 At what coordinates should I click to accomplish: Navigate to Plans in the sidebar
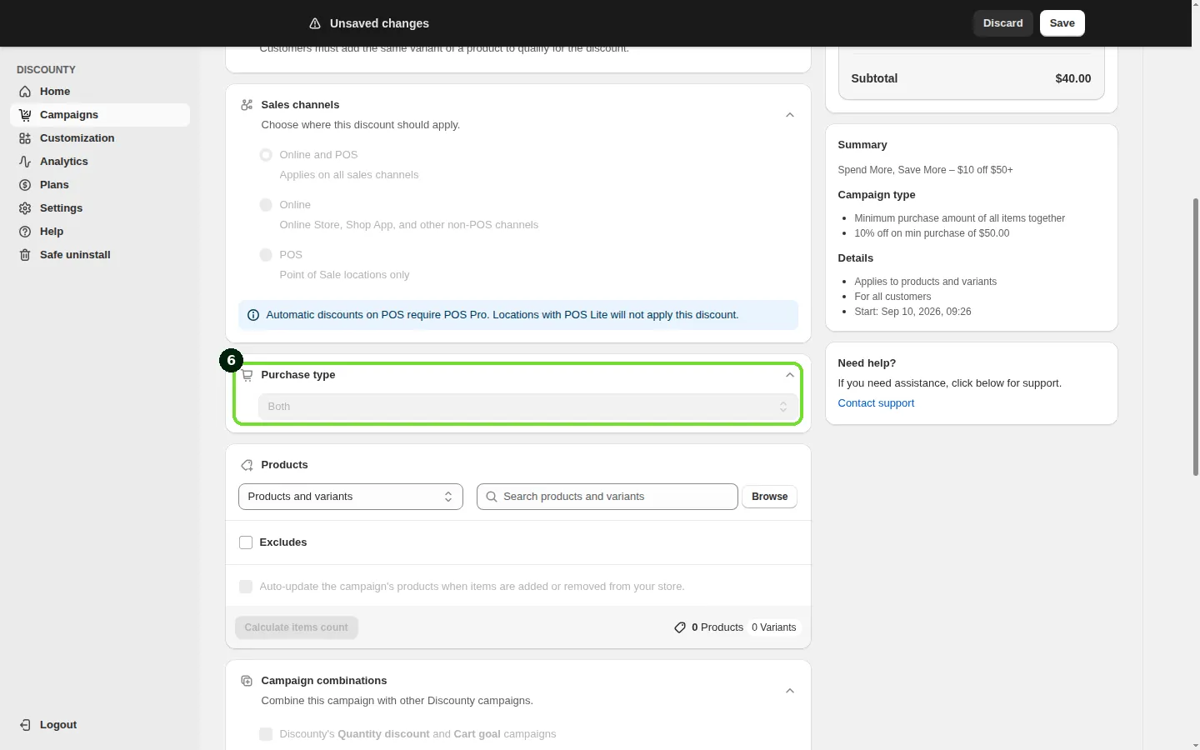(100, 185)
